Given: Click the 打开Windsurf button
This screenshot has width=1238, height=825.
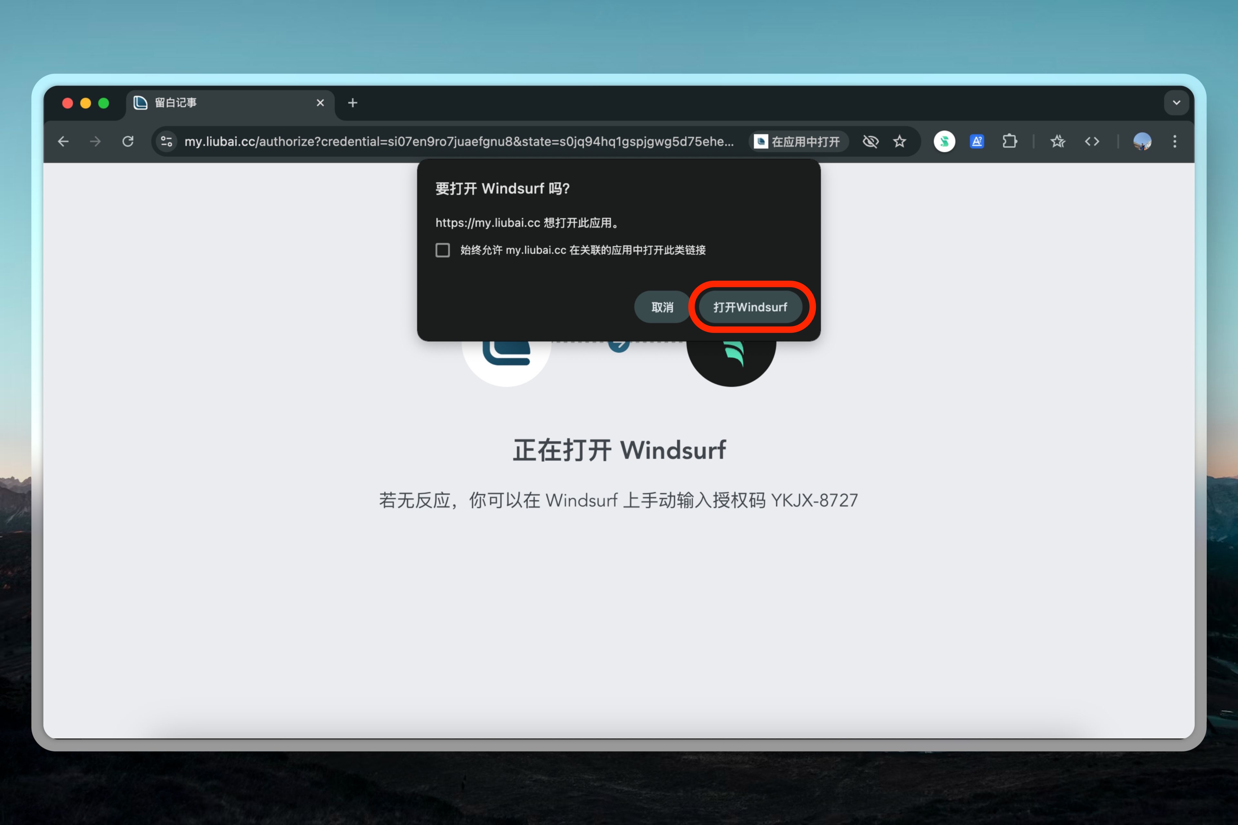Looking at the screenshot, I should pos(750,307).
